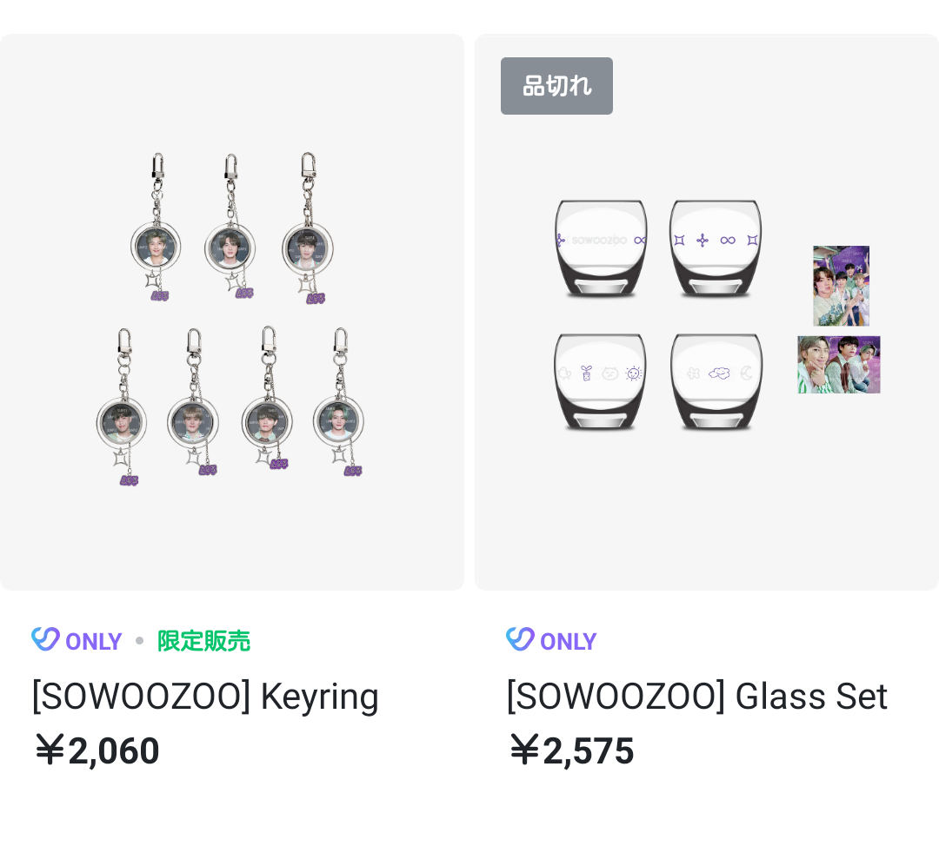Click the Weverse logo icon above Glass Set title
The height and width of the screenshot is (846, 939).
pos(520,640)
